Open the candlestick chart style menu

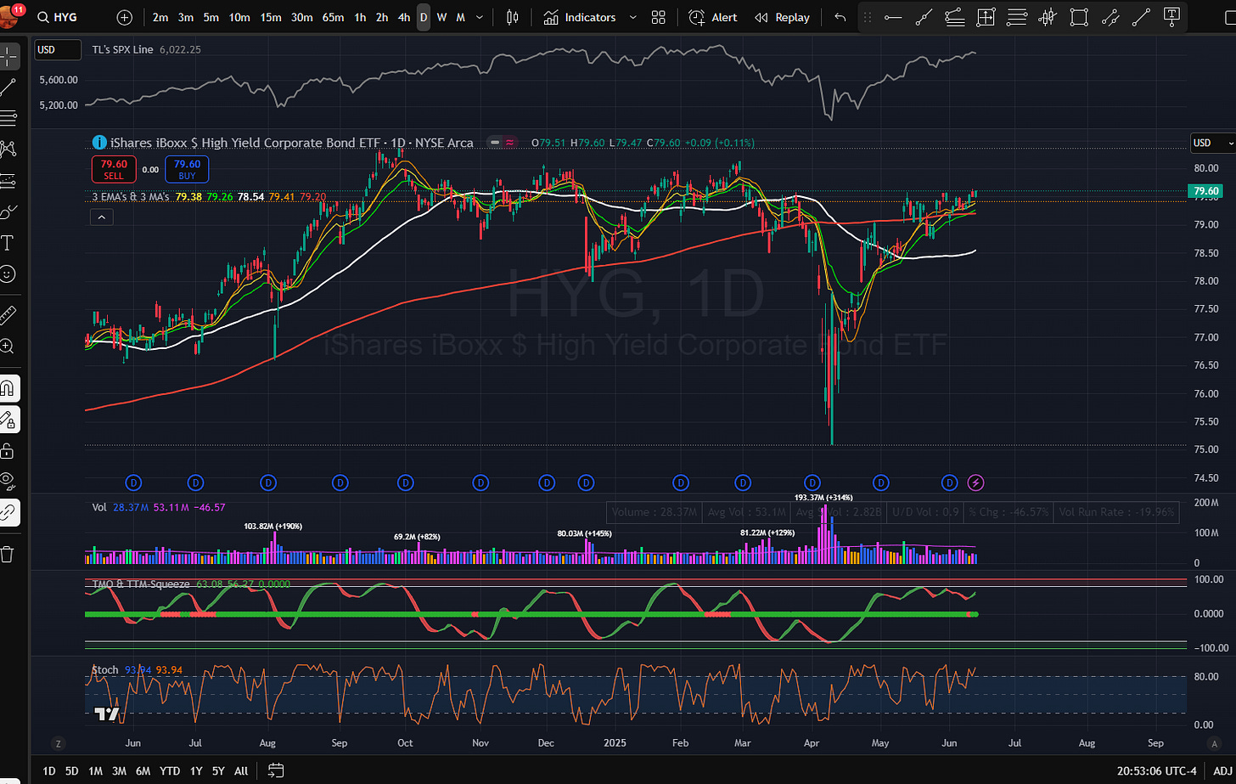[512, 17]
